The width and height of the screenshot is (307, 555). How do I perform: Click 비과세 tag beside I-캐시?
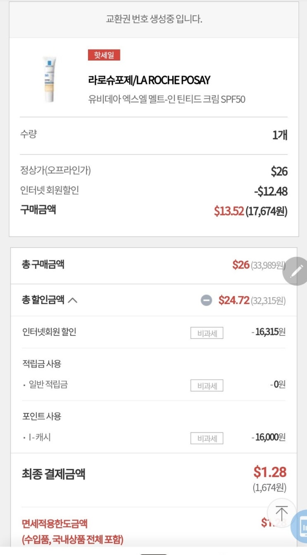coord(207,438)
